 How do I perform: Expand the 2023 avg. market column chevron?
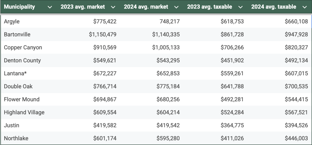113,7
